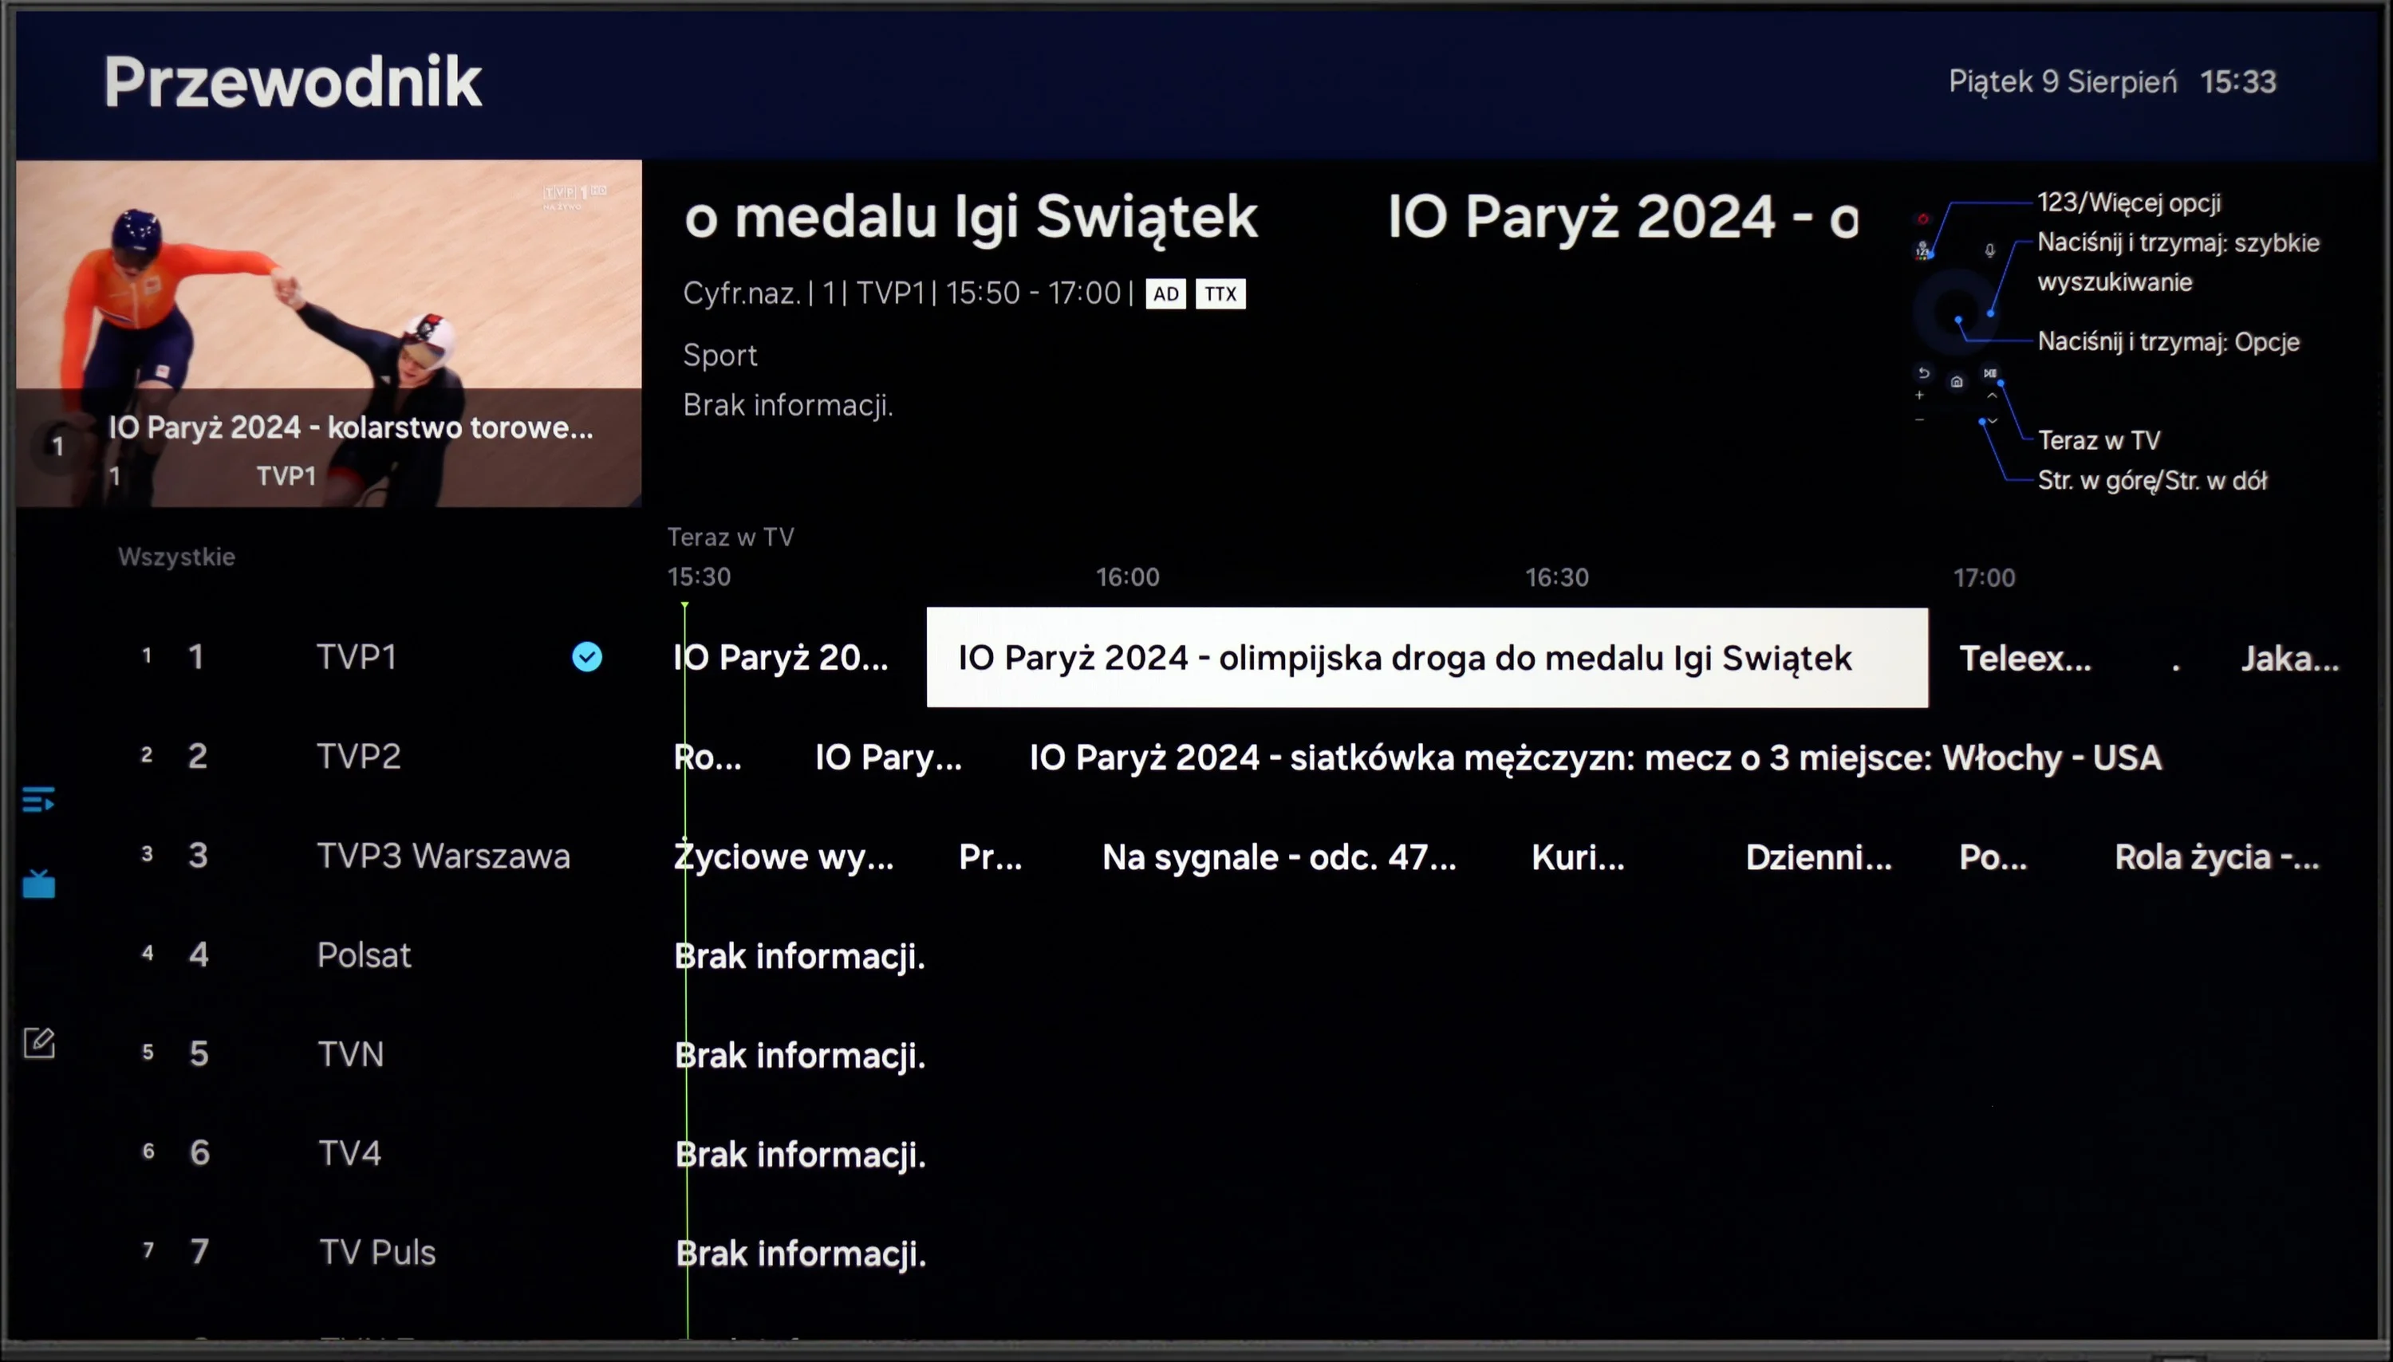This screenshot has height=1362, width=2393.
Task: Click 'Teraz w TV' remote hint
Action: 2099,439
